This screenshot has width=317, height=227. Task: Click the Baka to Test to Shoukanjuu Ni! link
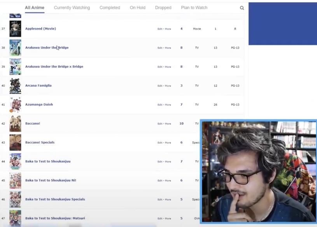pos(51,180)
